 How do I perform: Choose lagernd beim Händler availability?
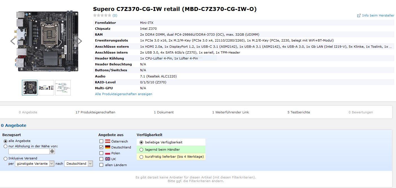[x=141, y=150]
